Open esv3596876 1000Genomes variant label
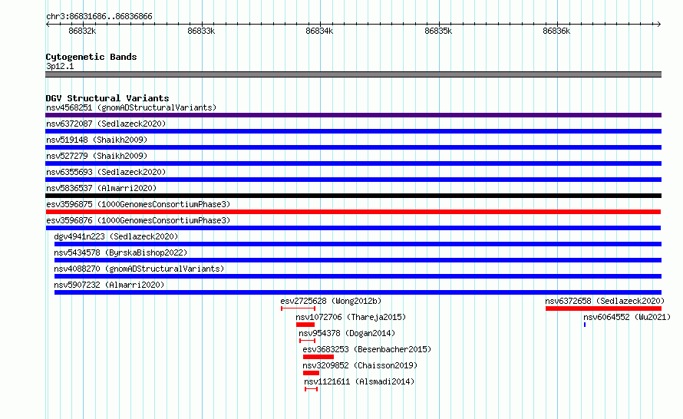This screenshot has width=683, height=419. click(x=138, y=220)
